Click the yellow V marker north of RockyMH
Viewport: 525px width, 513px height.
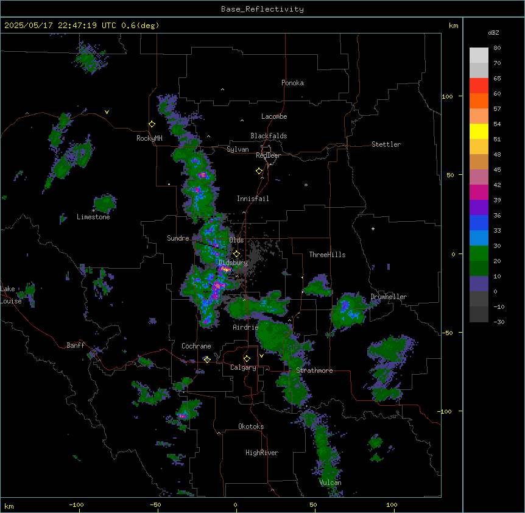107,112
